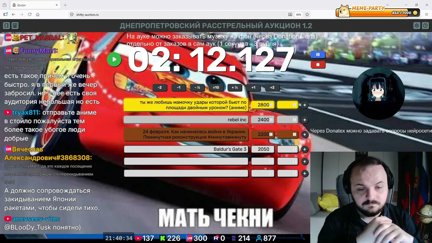Click the amount field of the first empty row
The image size is (432, 243).
coord(263,161)
